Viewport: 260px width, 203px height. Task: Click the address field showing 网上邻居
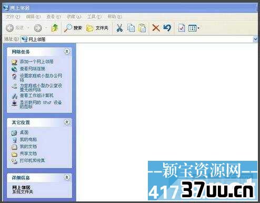tap(137, 39)
